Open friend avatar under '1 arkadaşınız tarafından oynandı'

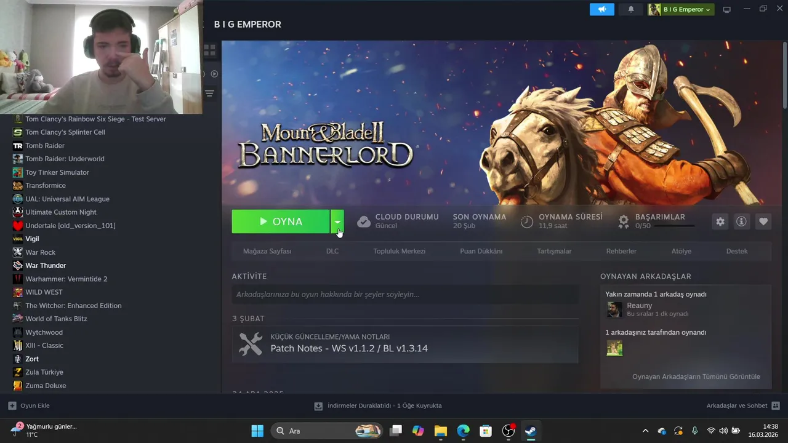click(x=614, y=348)
